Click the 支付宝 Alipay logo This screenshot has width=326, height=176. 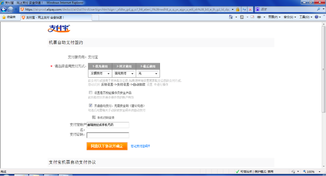59,28
